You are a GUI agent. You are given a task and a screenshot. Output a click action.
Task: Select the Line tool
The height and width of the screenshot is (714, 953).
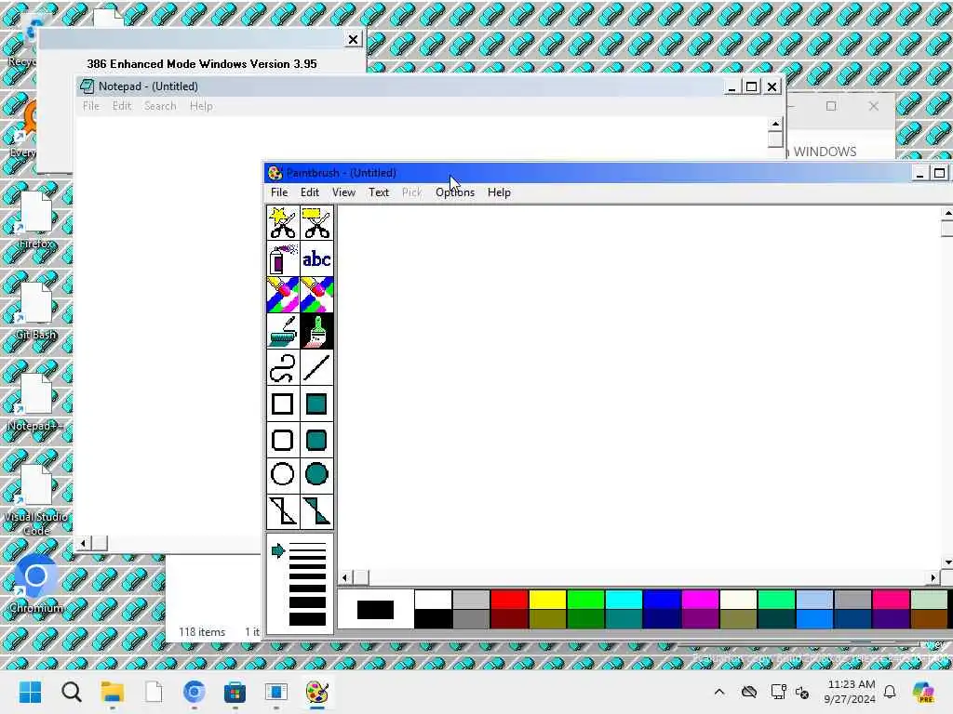tap(316, 368)
